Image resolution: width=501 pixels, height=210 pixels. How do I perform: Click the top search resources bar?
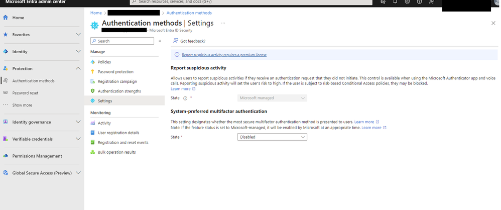tap(251, 2)
